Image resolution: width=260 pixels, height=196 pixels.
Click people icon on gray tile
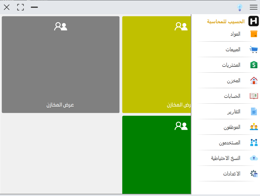point(61,26)
